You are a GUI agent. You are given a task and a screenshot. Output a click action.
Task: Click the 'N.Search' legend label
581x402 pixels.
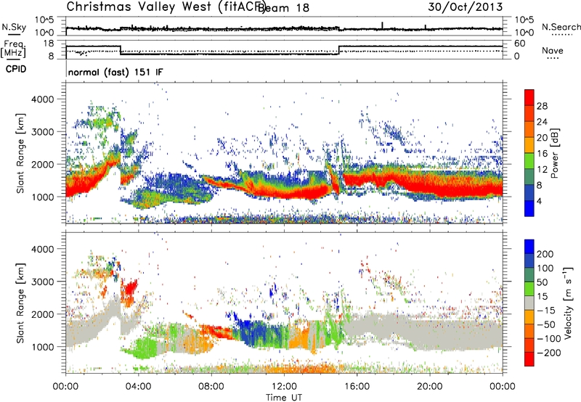(x=561, y=27)
